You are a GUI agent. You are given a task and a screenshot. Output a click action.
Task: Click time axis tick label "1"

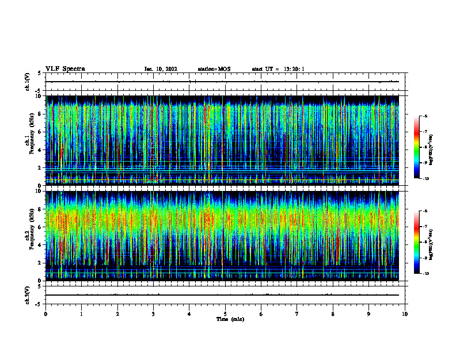[81, 314]
